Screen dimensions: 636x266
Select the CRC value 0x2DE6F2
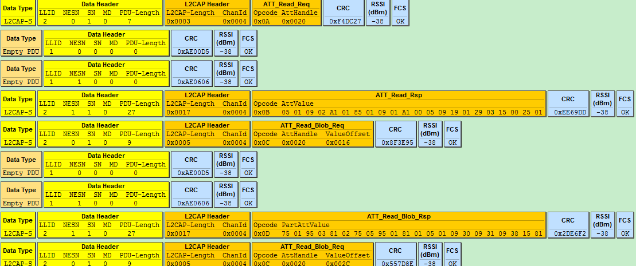pos(568,233)
